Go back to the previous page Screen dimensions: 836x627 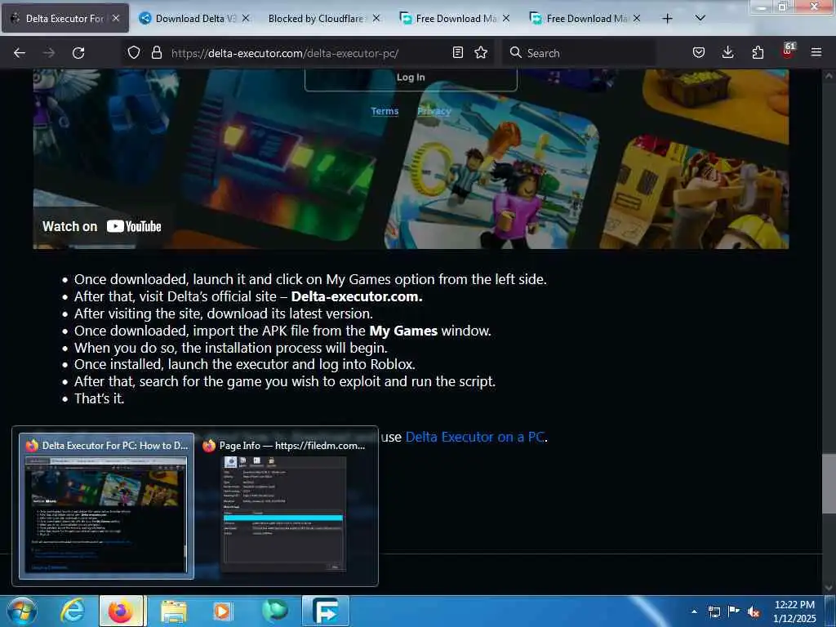tap(20, 53)
